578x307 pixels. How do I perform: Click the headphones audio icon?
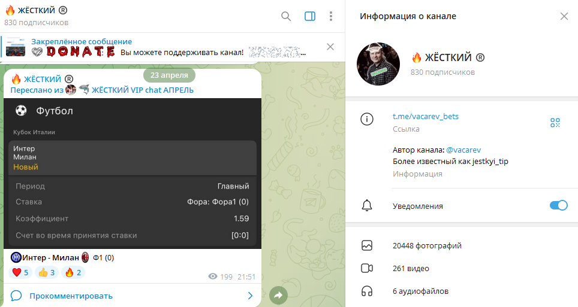[367, 291]
